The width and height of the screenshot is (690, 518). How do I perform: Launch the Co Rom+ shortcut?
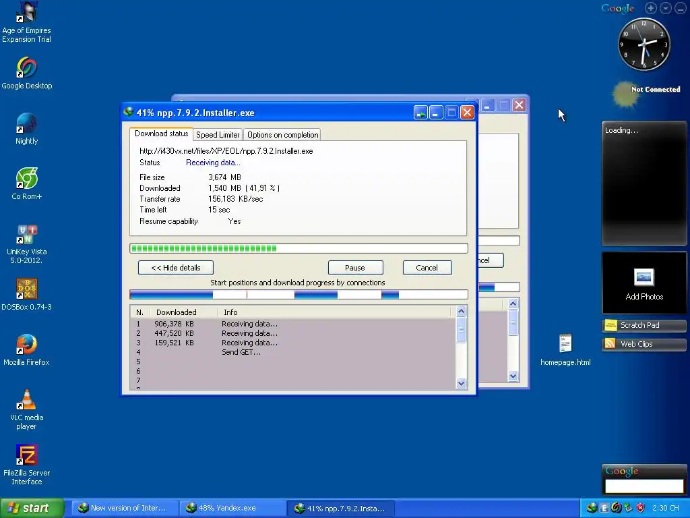pos(26,178)
